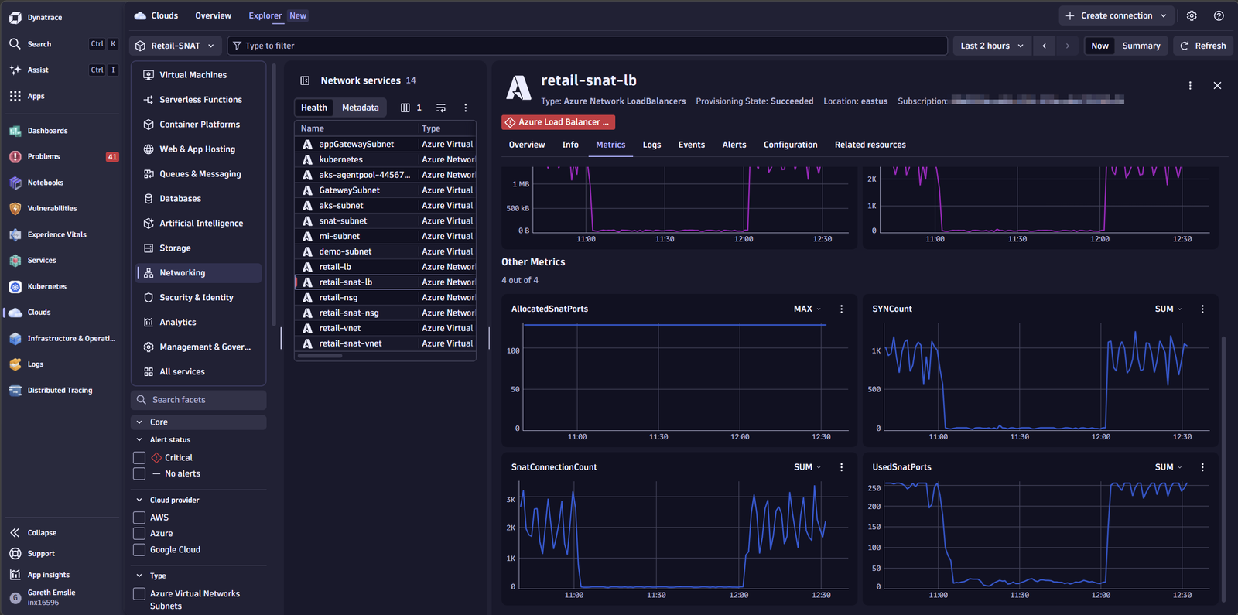Viewport: 1238px width, 615px height.
Task: Switch to the Logs detail tab
Action: coord(651,145)
